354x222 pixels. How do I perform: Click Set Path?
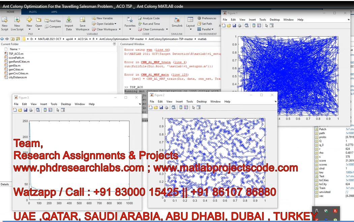pyautogui.click(x=205, y=24)
